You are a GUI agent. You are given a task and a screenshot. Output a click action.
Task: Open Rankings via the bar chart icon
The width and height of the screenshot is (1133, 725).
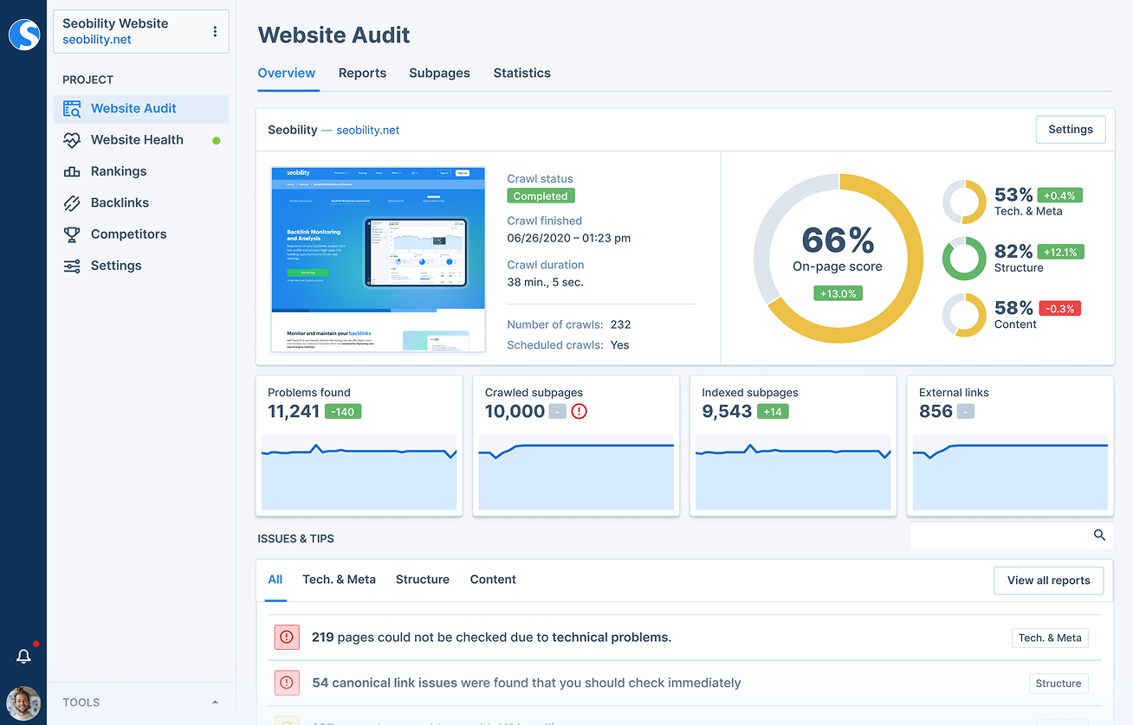click(74, 170)
